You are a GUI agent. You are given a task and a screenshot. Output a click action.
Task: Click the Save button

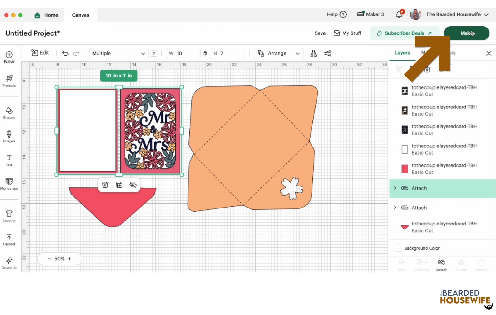320,33
